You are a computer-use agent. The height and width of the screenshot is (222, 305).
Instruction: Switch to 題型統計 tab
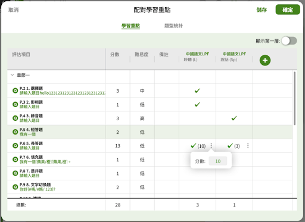click(x=173, y=26)
